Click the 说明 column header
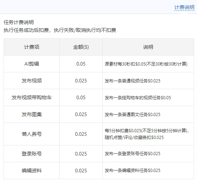 pos(148,47)
